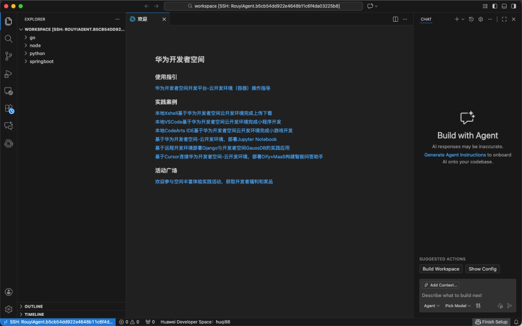Image resolution: width=522 pixels, height=326 pixels.
Task: Open chat panel more actions ellipsis
Action: (490, 19)
